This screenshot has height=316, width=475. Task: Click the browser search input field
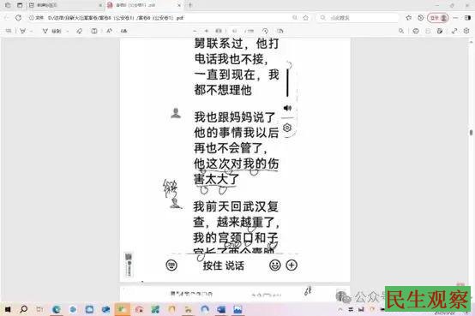click(358, 18)
